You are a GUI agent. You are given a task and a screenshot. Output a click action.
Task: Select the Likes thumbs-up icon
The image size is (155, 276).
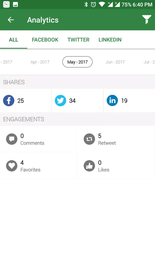89,166
